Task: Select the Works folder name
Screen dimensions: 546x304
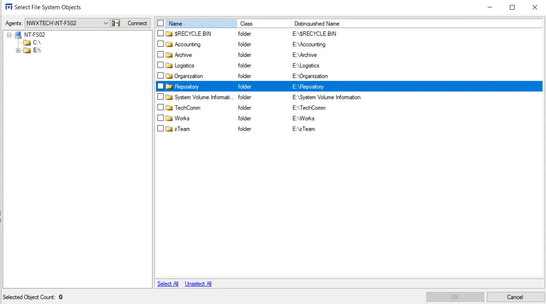Action: pos(182,118)
